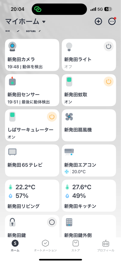Toggle power for 新発田ライト

pyautogui.click(x=109, y=46)
